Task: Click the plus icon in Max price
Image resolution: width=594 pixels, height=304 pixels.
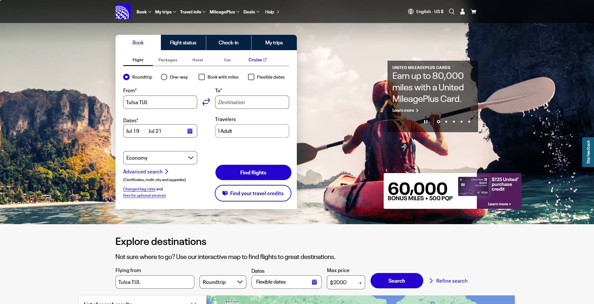Action: point(360,283)
